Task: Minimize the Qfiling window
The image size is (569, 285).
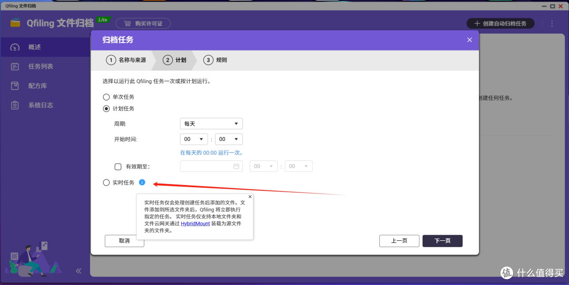Action: [544, 6]
